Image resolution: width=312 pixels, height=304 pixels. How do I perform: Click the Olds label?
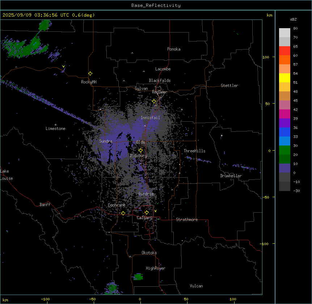click(140, 142)
